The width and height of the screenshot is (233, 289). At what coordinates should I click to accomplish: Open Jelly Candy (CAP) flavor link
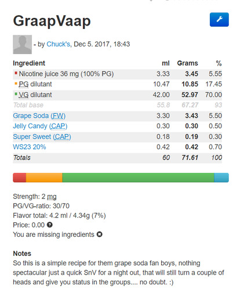(x=40, y=126)
